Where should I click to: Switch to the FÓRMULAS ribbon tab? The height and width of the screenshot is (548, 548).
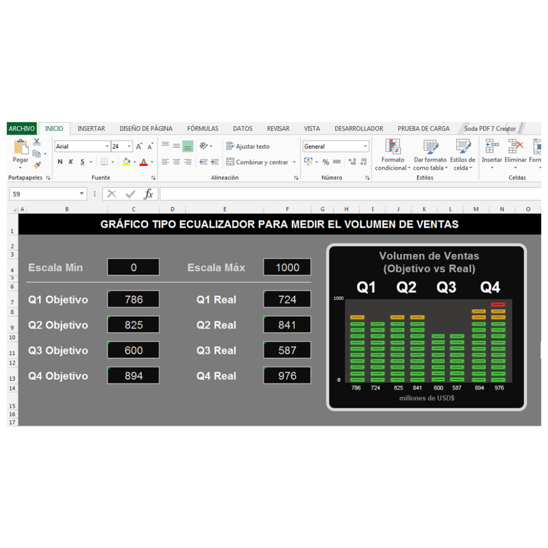(202, 128)
